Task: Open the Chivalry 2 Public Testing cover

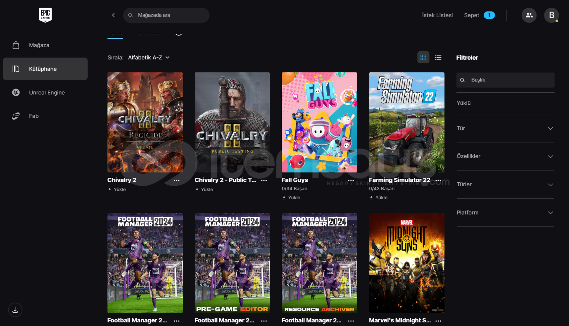Action: pyautogui.click(x=232, y=122)
